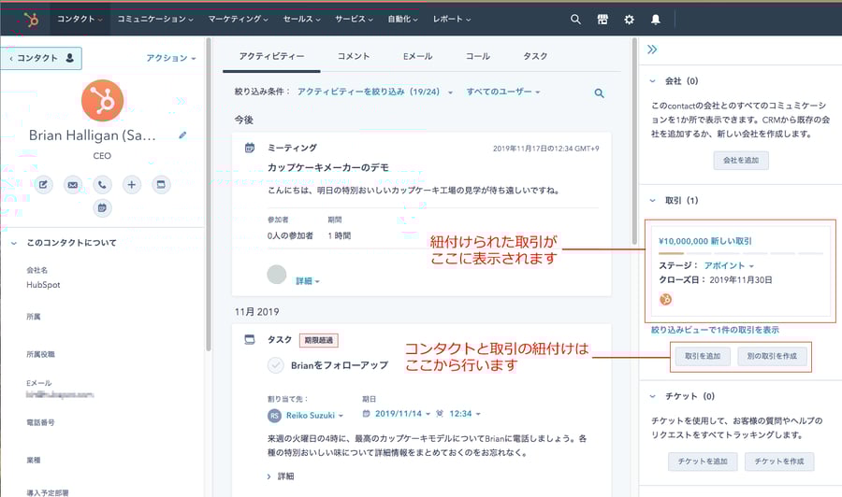Click the activity search magnifier icon
842x497 pixels.
pyautogui.click(x=600, y=93)
